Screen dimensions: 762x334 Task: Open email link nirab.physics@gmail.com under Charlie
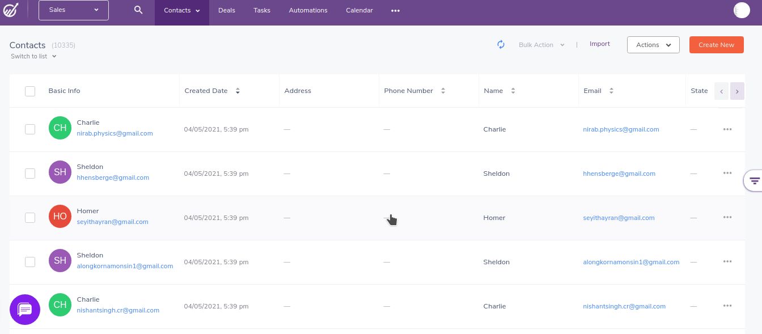(x=115, y=133)
